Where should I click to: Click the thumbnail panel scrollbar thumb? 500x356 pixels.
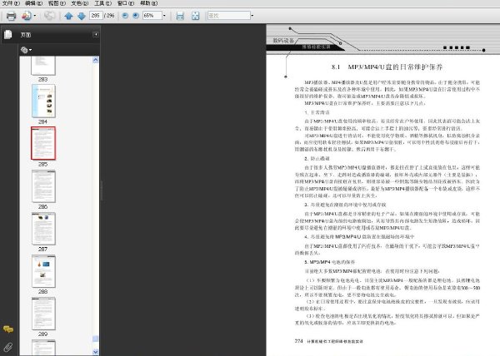tap(95, 339)
